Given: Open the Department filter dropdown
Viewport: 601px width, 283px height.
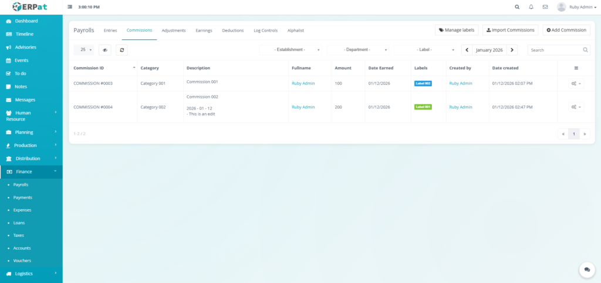Looking at the screenshot, I should click(x=359, y=50).
